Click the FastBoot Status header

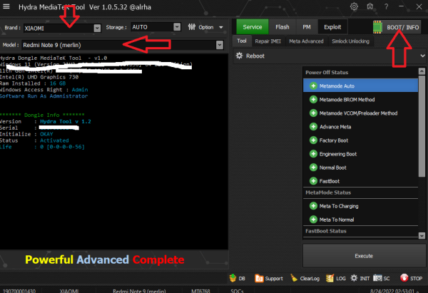tap(326, 231)
